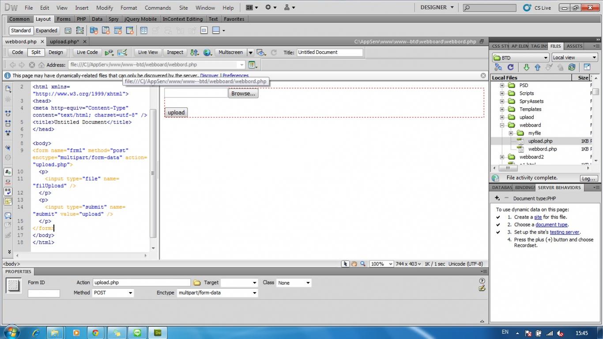This screenshot has width=603, height=339.
Task: Open Documents icon in code toolbar
Action: 8,88
